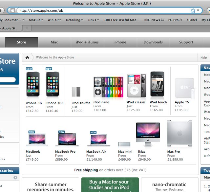The width and height of the screenshot is (210, 192).
Task: Open a new tab with the plus button
Action: [x=27, y=28]
